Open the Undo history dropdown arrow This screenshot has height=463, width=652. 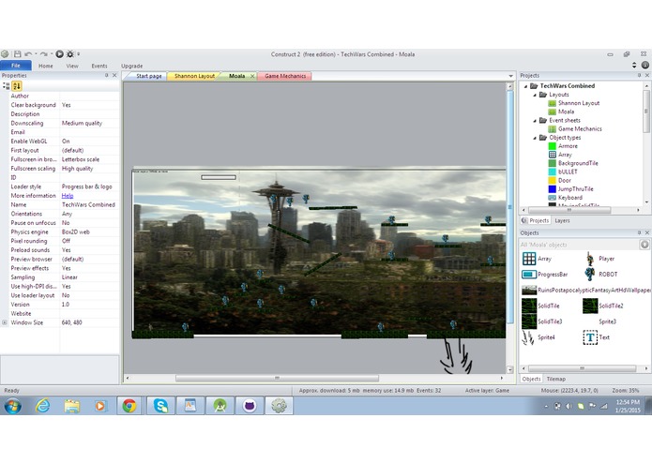pyautogui.click(x=36, y=54)
